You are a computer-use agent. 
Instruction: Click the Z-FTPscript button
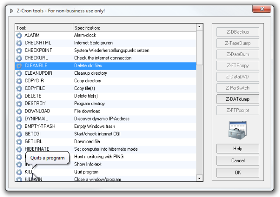click(x=238, y=110)
